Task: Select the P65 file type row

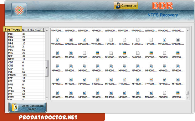Action: click(26, 72)
